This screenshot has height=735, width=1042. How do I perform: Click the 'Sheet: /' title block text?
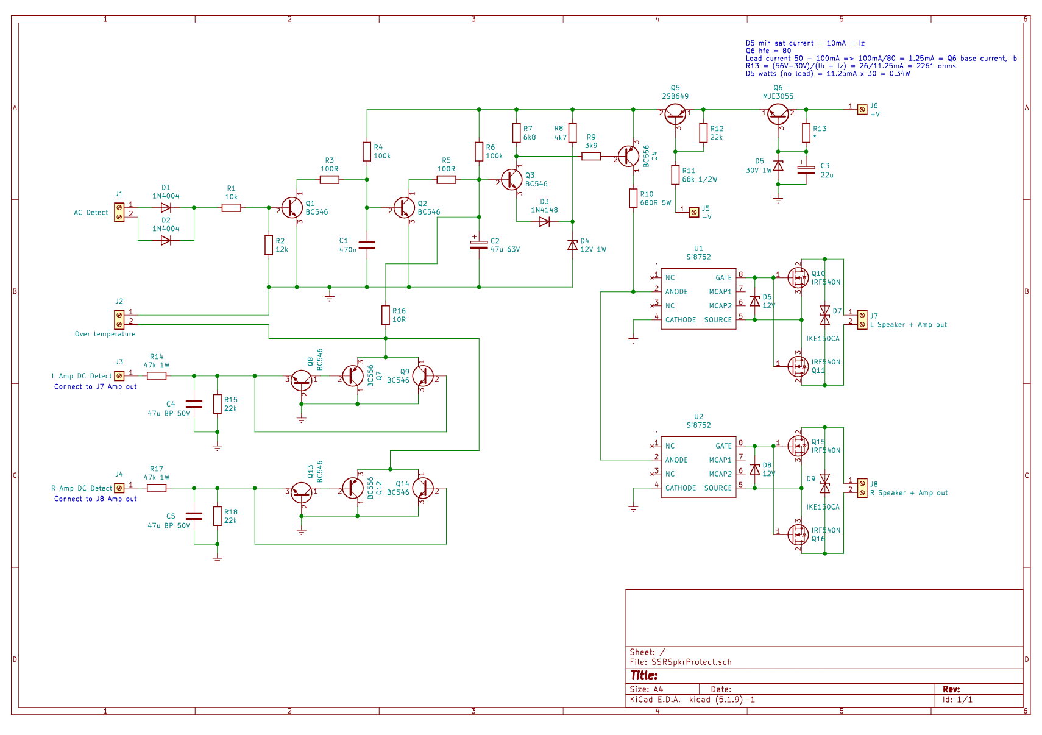647,652
